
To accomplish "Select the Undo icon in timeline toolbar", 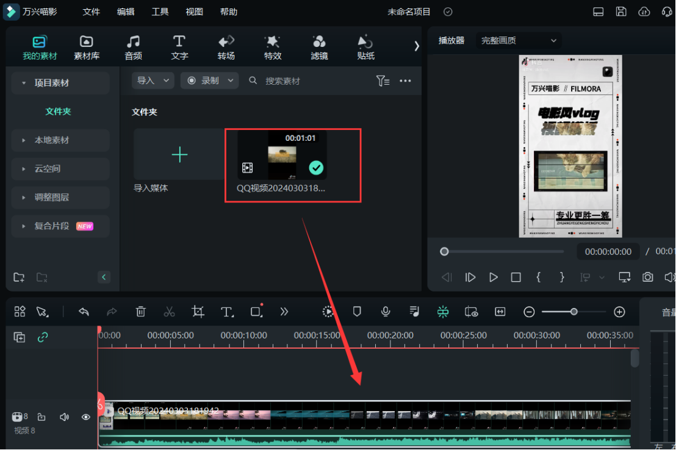I will pyautogui.click(x=84, y=312).
